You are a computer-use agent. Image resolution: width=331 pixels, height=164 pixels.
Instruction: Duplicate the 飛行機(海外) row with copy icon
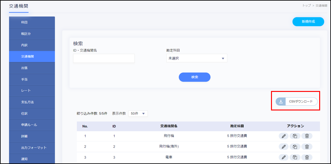pyautogui.click(x=295, y=147)
